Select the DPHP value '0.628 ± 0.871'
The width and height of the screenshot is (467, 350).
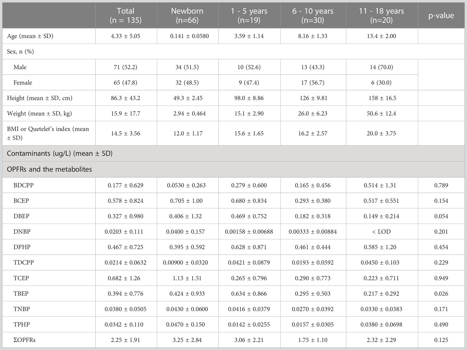click(x=249, y=247)
